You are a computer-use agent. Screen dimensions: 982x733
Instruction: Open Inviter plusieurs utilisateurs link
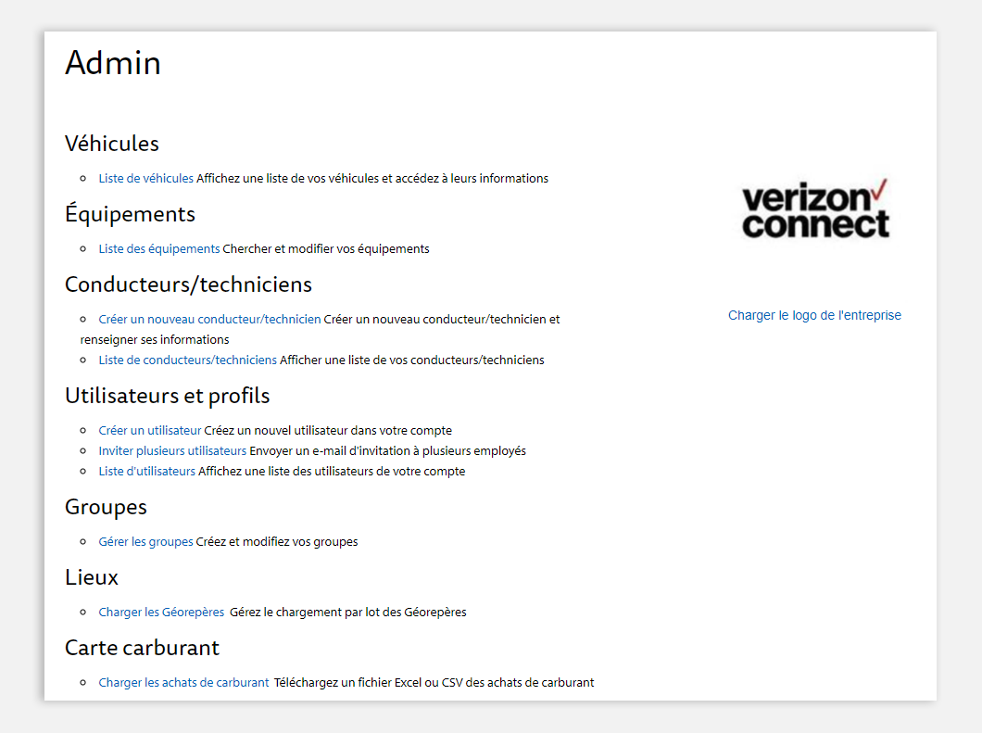pyautogui.click(x=172, y=451)
